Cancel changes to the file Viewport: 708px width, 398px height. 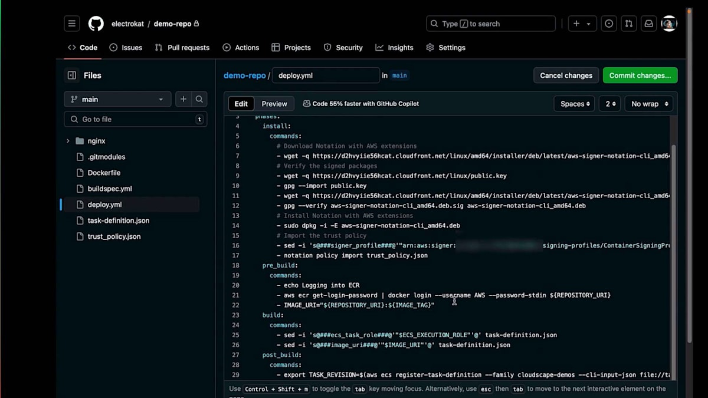tap(566, 75)
